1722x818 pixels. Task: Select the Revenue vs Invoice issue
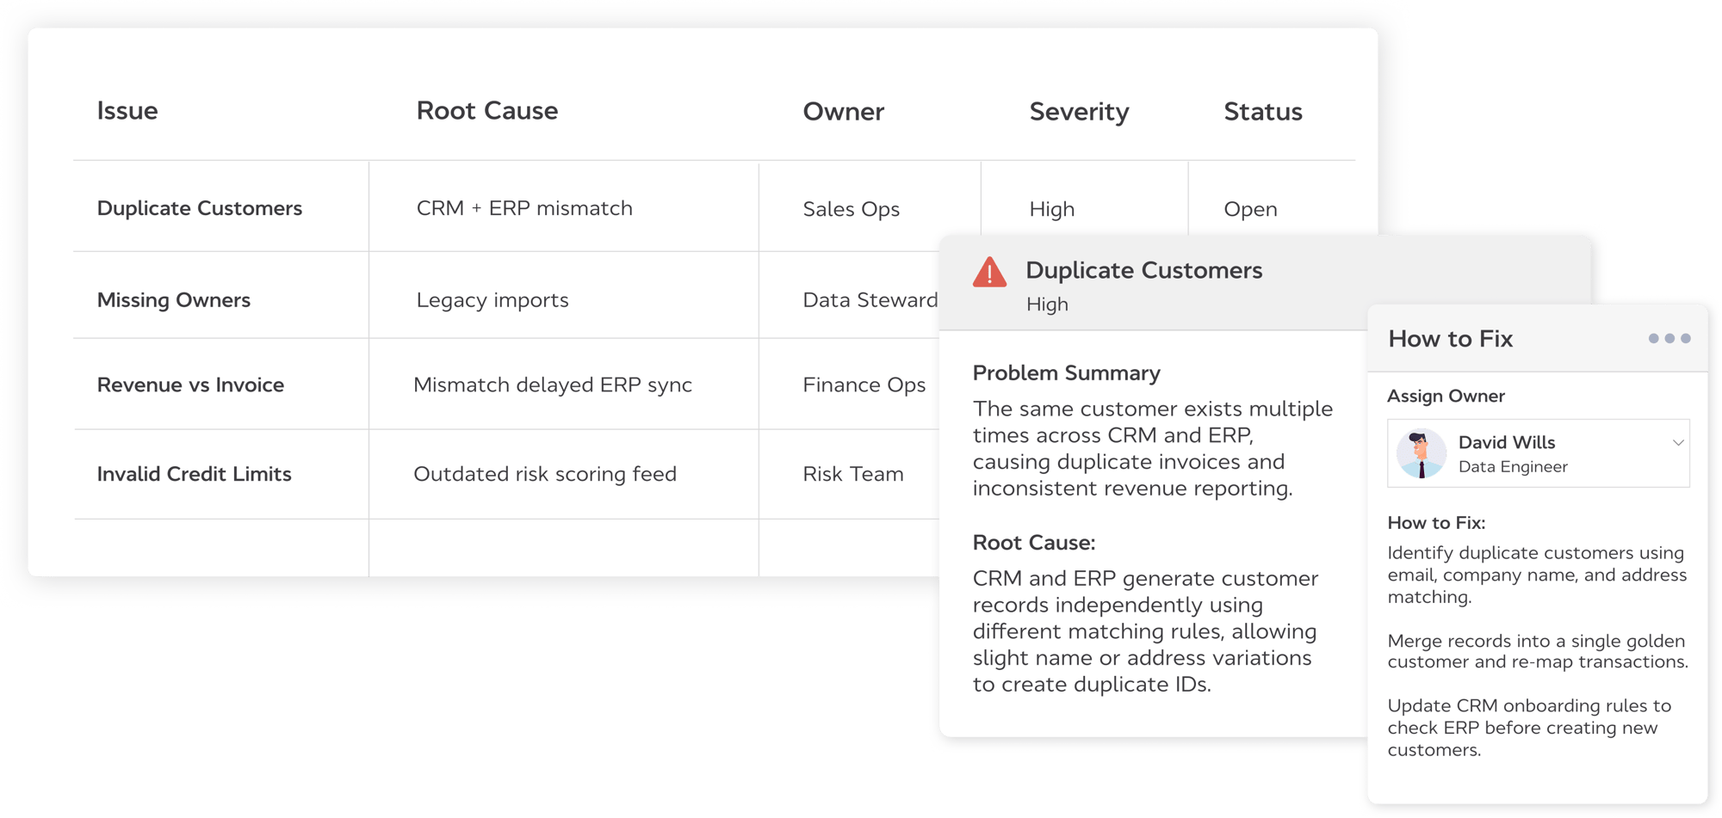pyautogui.click(x=190, y=384)
